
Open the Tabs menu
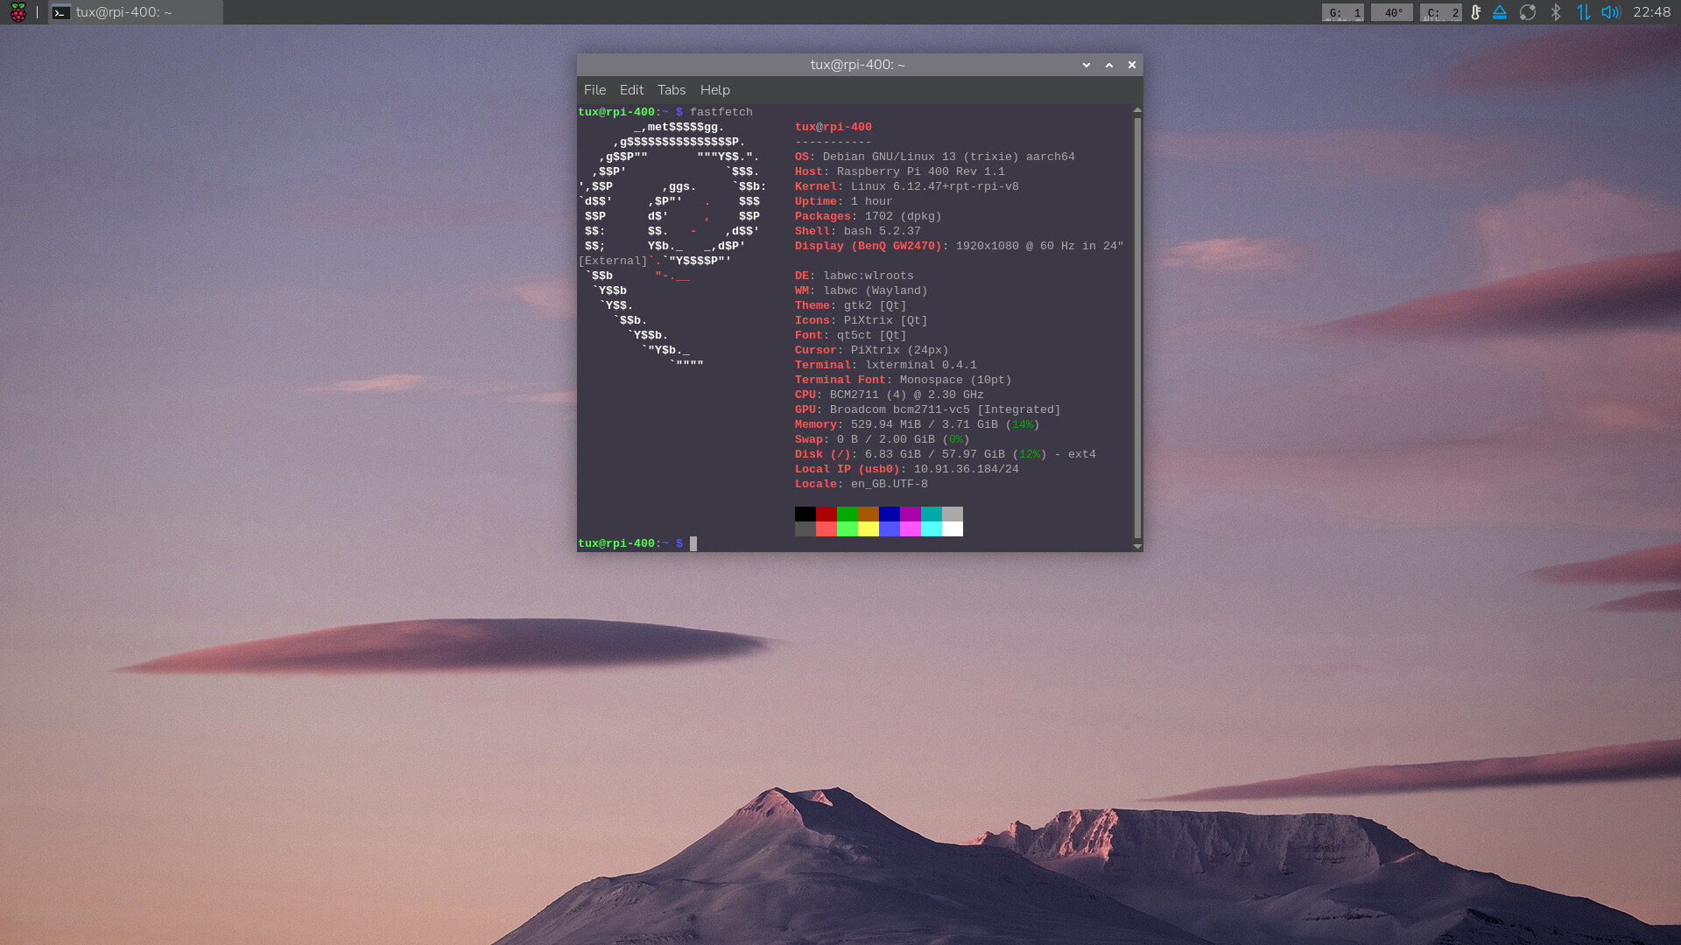pyautogui.click(x=672, y=90)
